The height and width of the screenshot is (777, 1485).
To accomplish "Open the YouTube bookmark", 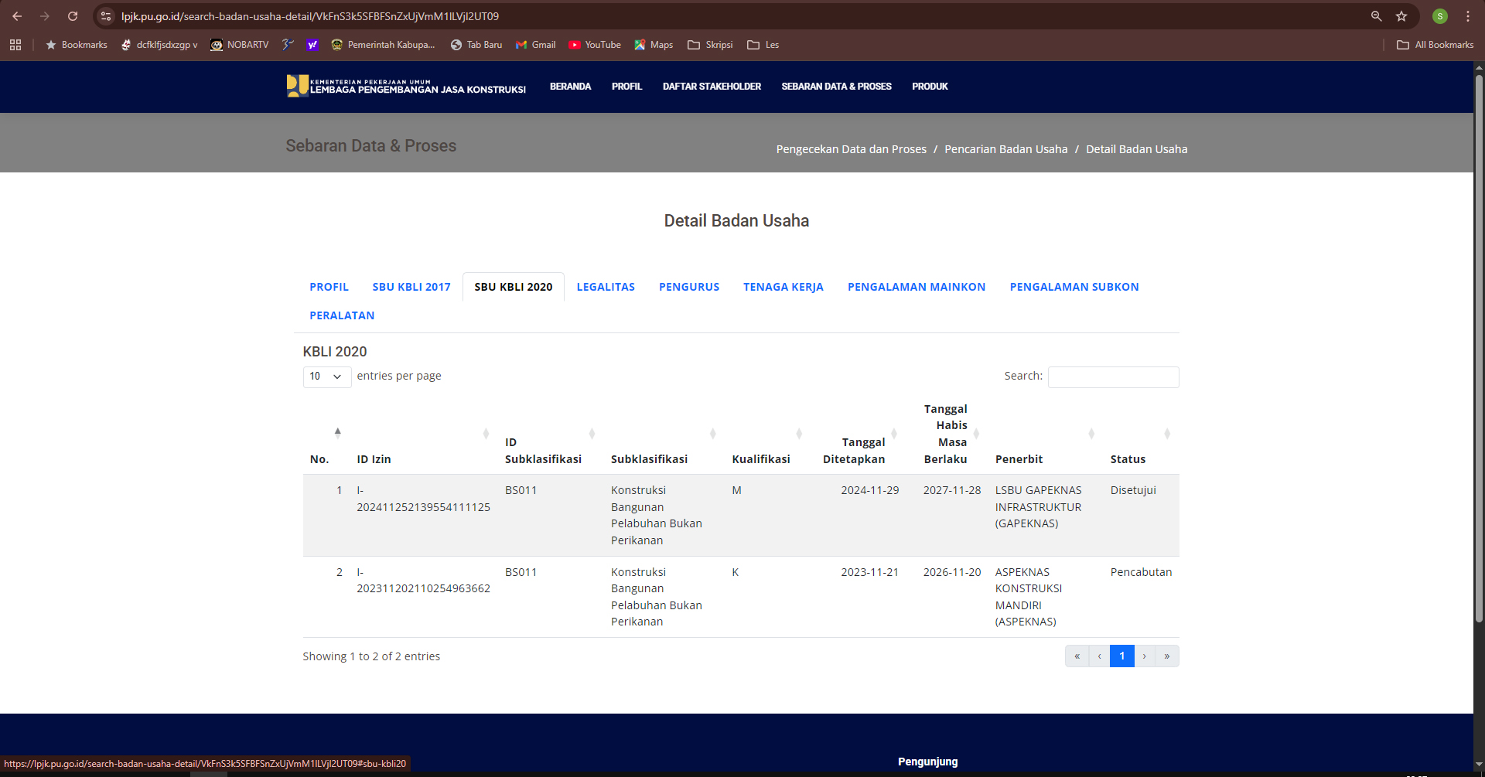I will tap(595, 45).
